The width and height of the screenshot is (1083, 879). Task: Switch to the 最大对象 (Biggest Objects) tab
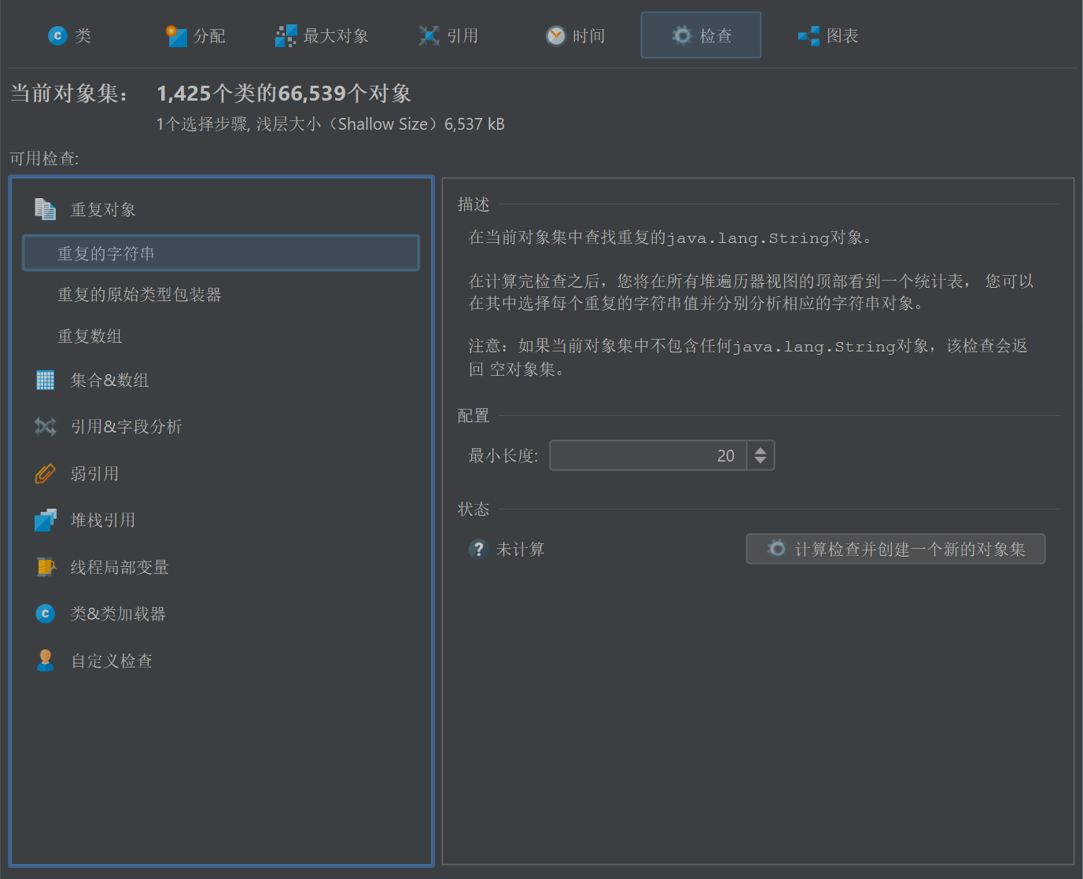click(322, 35)
